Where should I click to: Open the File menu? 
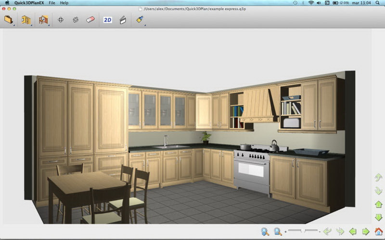coord(51,3)
